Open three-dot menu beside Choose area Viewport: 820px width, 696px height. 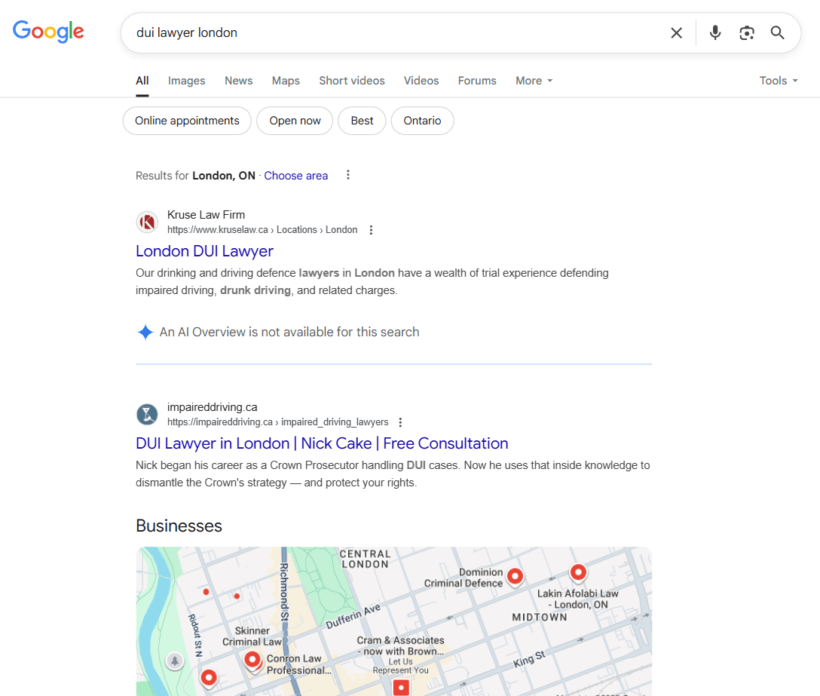347,175
